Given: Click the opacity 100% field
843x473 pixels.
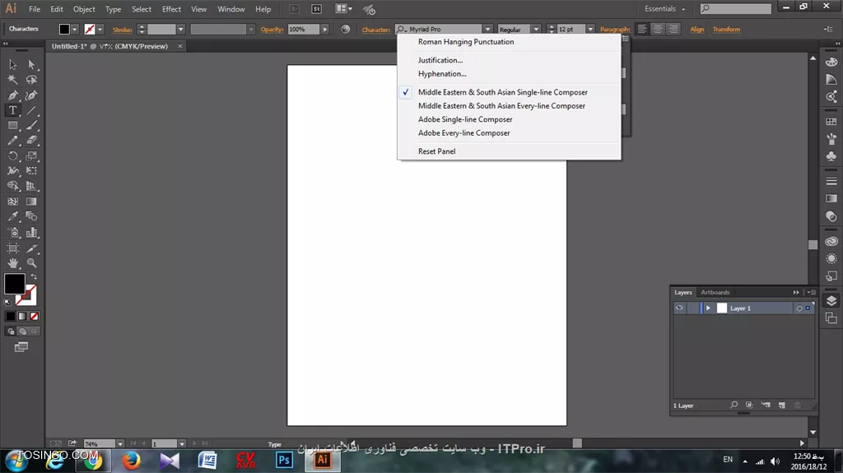Looking at the screenshot, I should click(x=303, y=29).
